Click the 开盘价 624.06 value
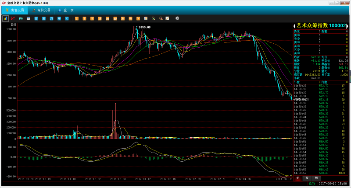This screenshot has height=188, width=351. pyautogui.click(x=343, y=61)
